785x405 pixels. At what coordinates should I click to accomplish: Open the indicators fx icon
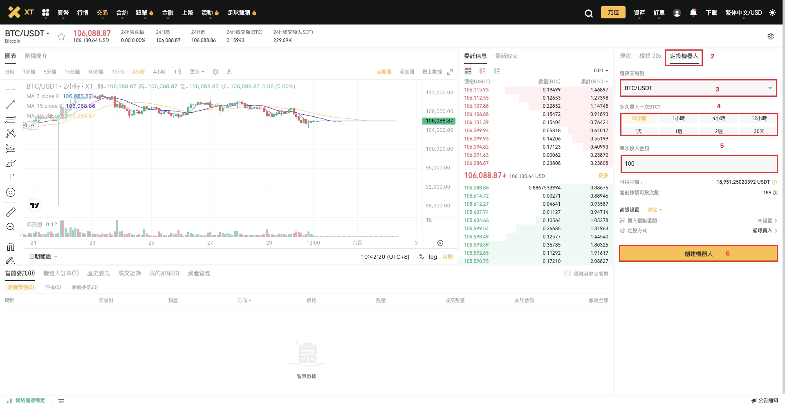[229, 72]
